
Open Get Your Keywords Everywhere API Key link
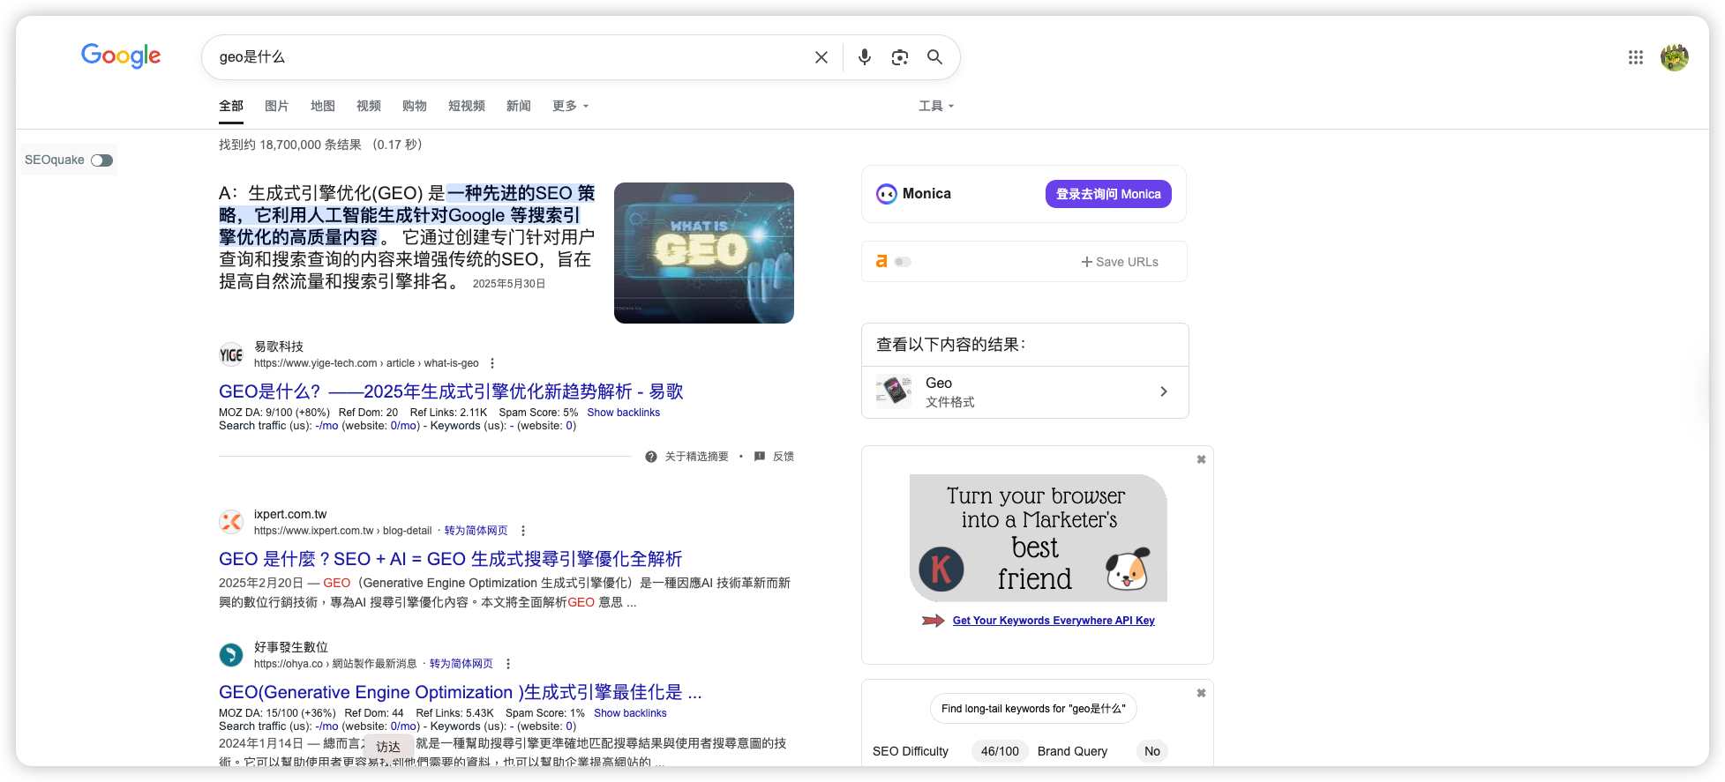coord(1054,621)
